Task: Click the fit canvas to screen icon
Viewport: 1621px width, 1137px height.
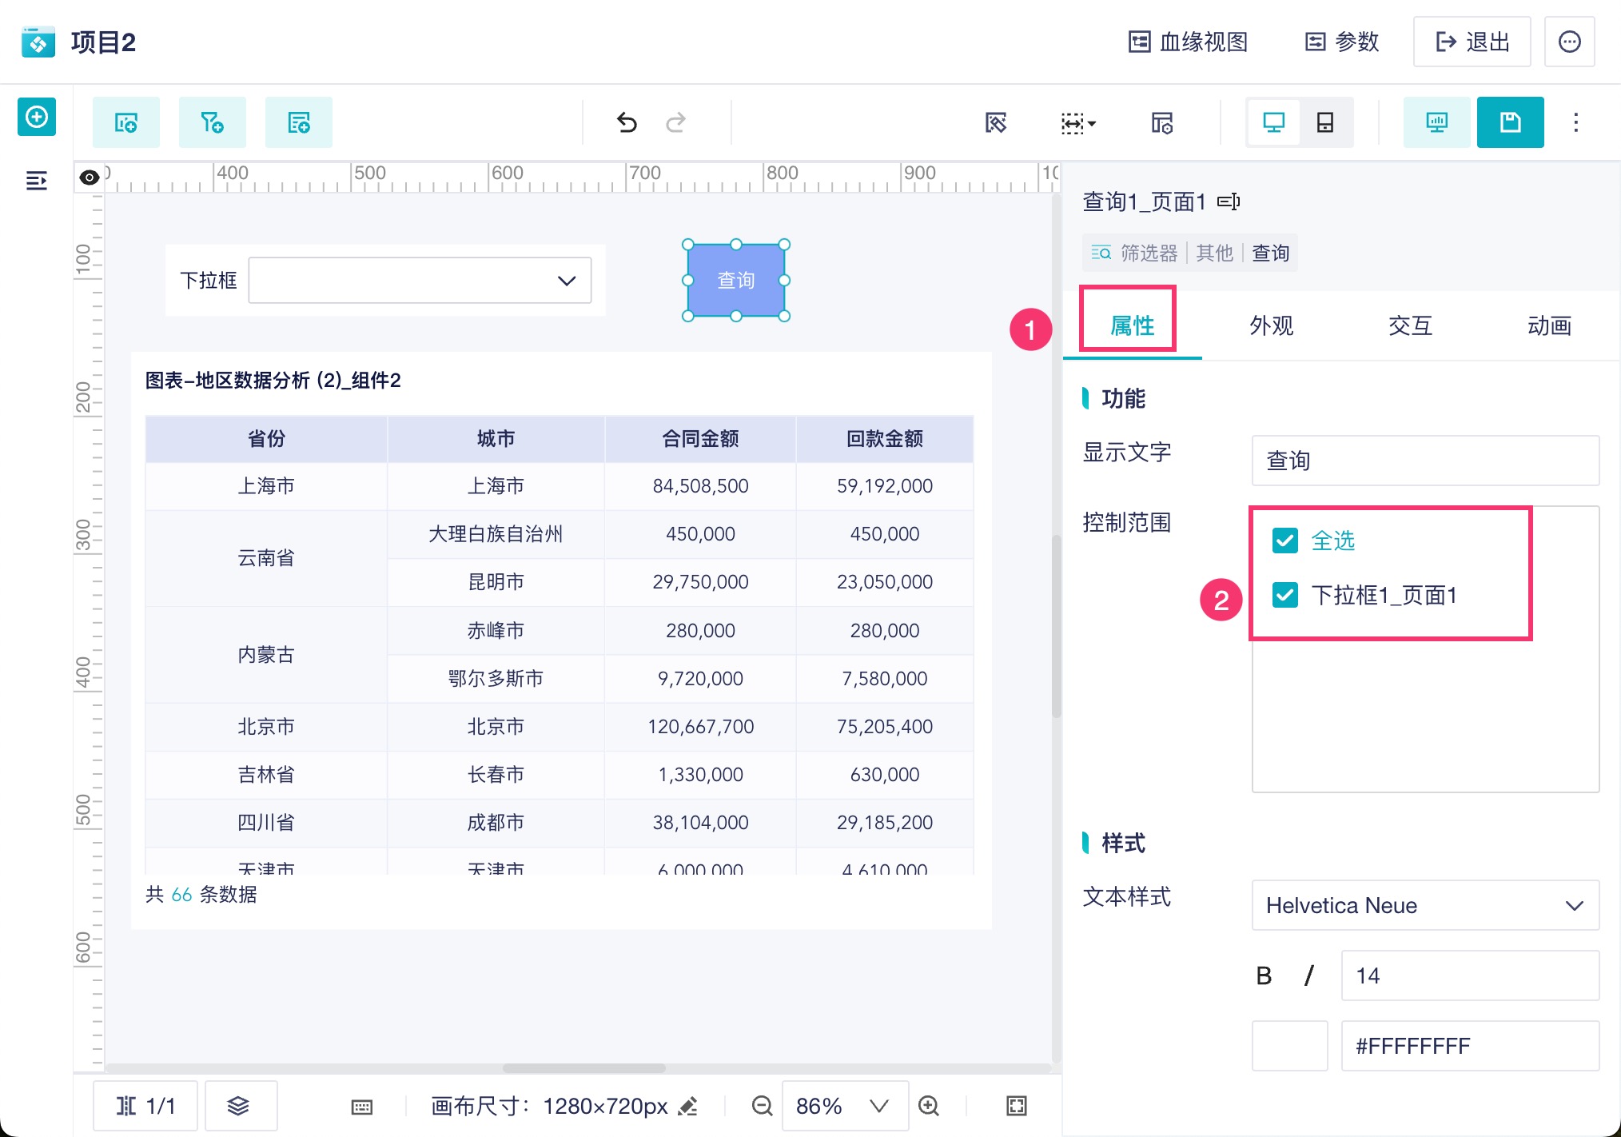Action: (x=1016, y=1106)
